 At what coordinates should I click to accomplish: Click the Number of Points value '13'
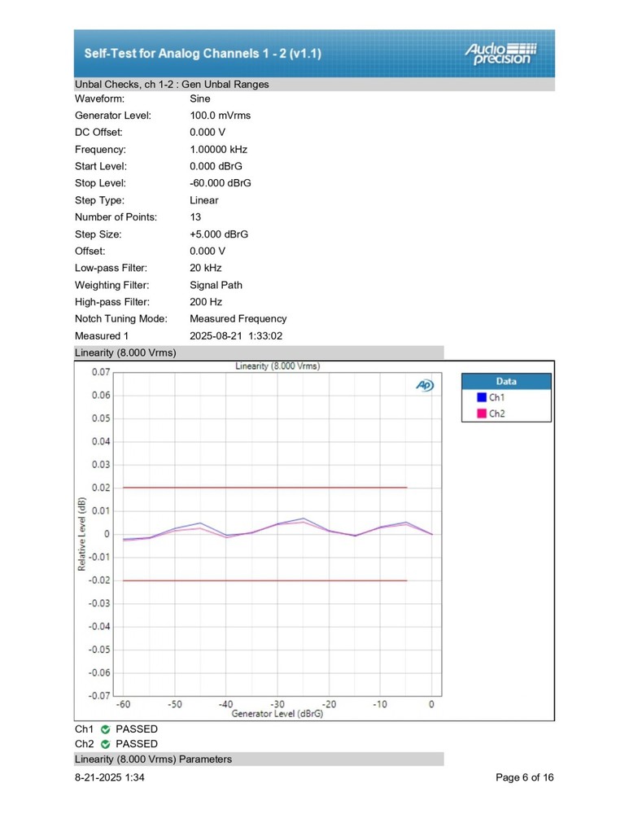(195, 217)
